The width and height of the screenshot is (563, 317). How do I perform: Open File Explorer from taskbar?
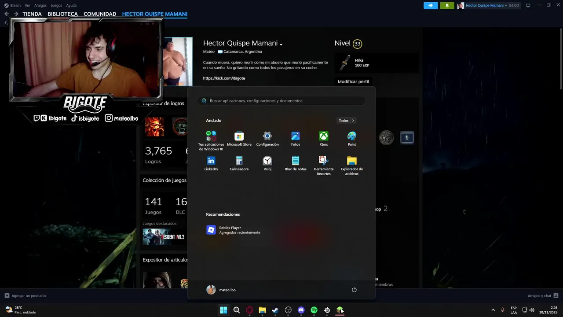click(x=262, y=310)
